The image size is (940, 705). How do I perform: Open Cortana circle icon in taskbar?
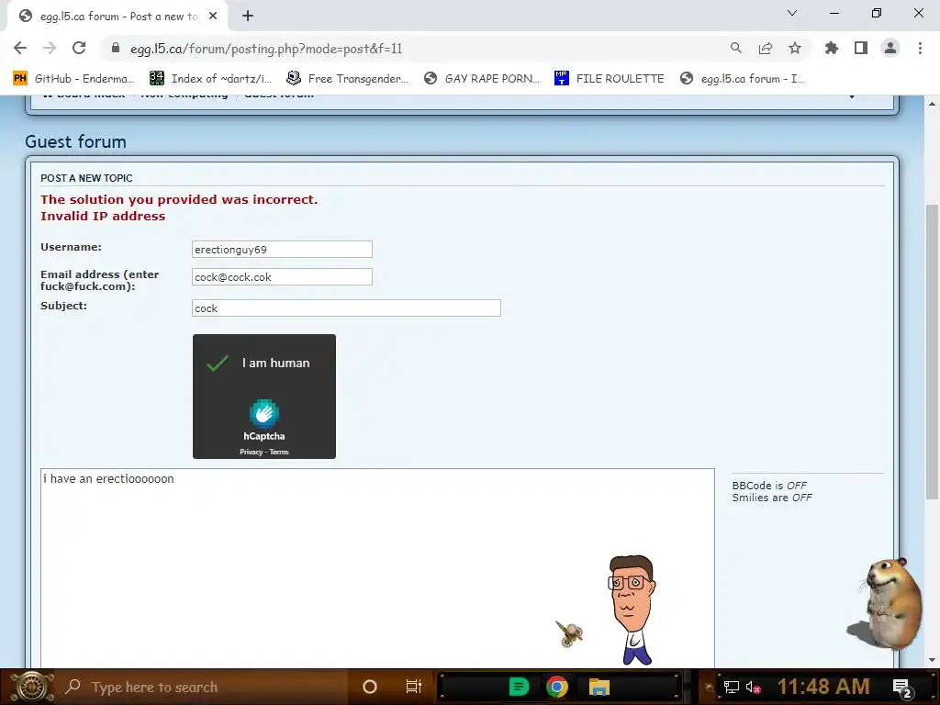(370, 687)
